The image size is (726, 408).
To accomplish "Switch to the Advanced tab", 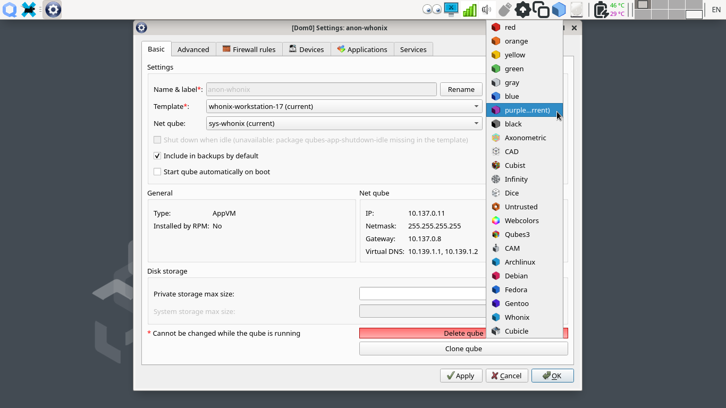I will (x=193, y=49).
